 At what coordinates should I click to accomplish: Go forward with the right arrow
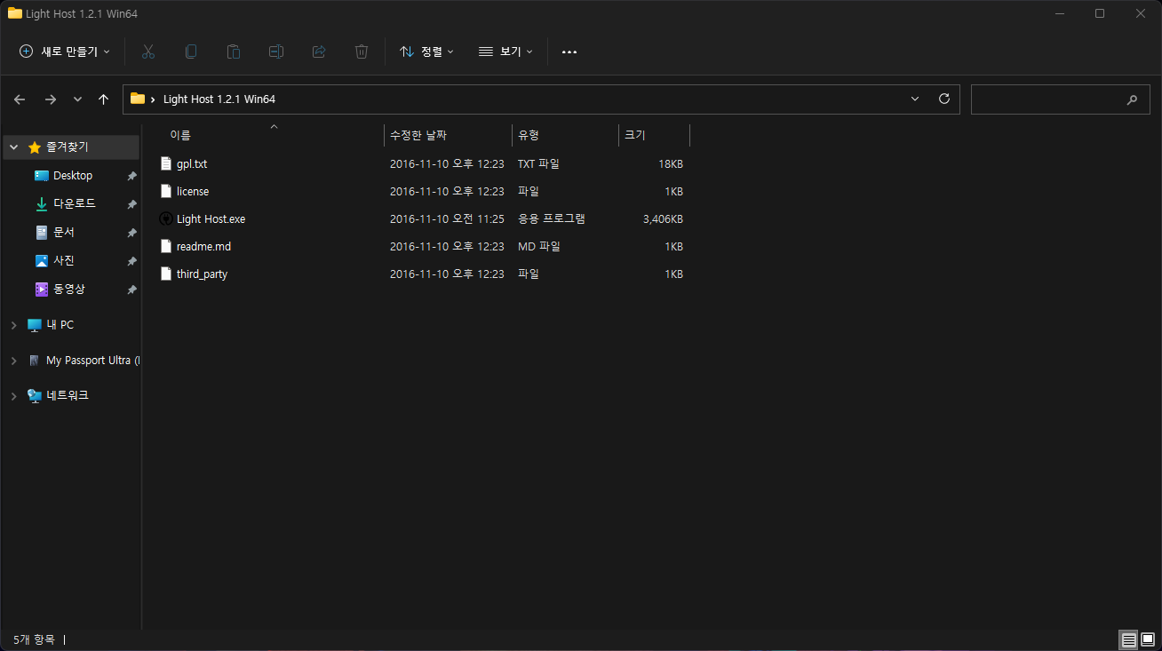click(x=51, y=99)
